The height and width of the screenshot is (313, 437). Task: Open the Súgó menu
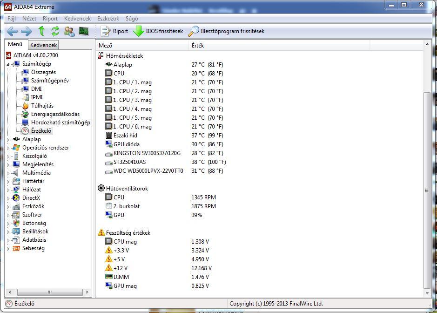pyautogui.click(x=132, y=19)
